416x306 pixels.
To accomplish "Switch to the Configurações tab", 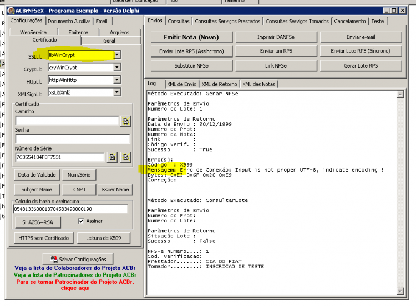I will pyautogui.click(x=26, y=20).
